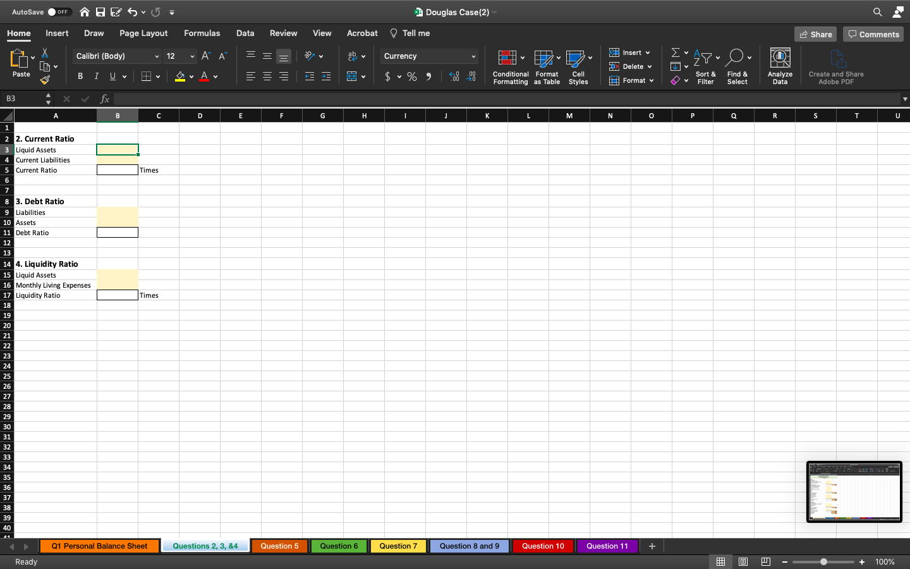The width and height of the screenshot is (910, 569).
Task: Toggle bottom vertical alignment
Action: [x=284, y=56]
